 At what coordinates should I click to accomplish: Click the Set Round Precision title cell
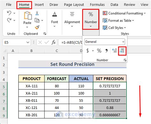point(72,64)
